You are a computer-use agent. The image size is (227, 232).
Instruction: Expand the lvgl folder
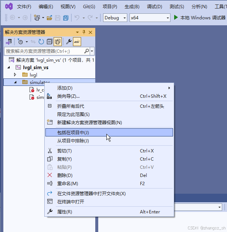[15, 75]
